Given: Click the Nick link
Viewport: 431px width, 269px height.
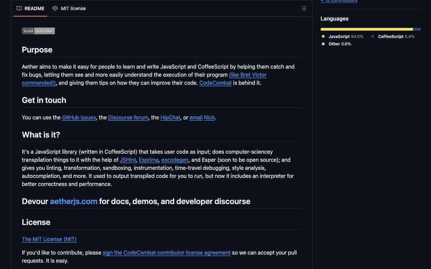Looking at the screenshot, I should pos(209,117).
